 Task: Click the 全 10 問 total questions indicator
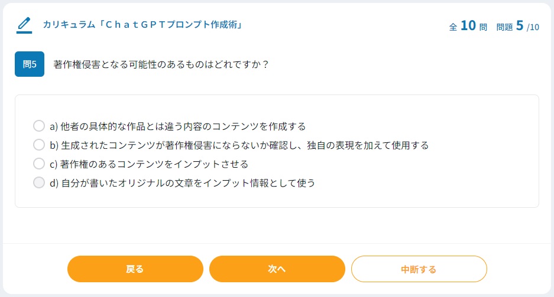pyautogui.click(x=468, y=26)
